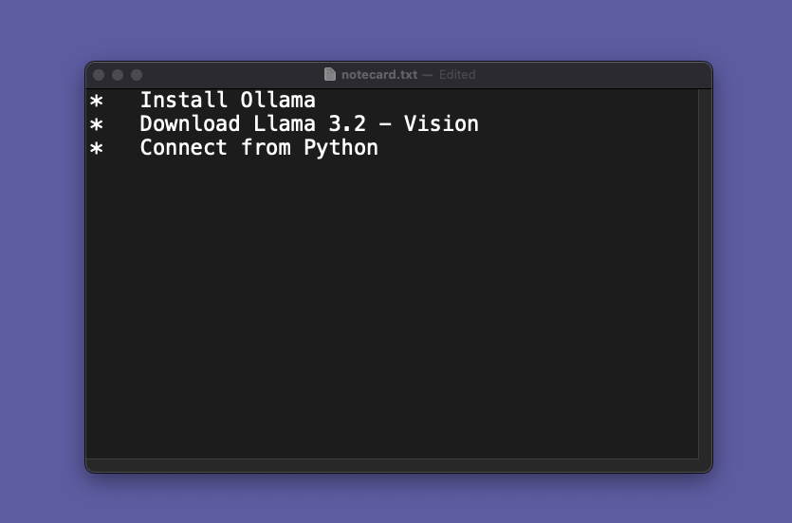Click the notecard.txt title text
Image resolution: width=792 pixels, height=523 pixels.
pos(378,74)
